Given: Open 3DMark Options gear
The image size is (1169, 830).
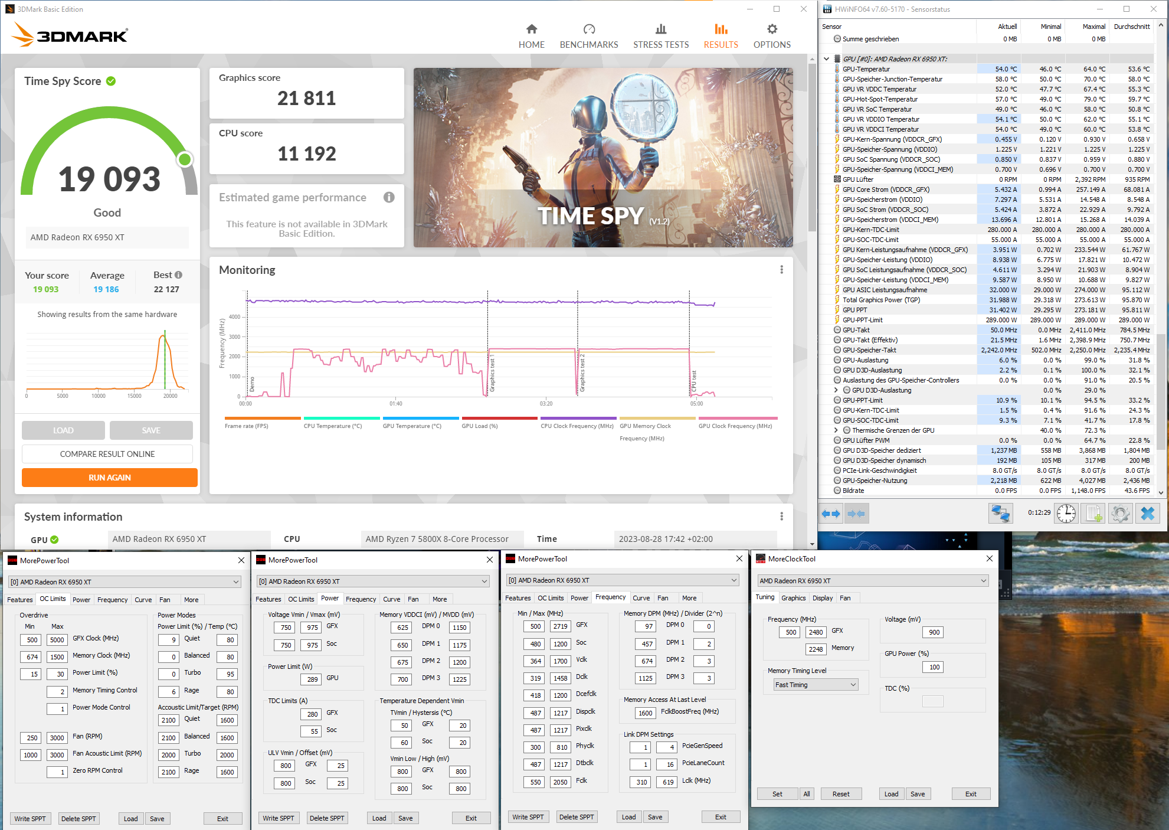Looking at the screenshot, I should 771,30.
